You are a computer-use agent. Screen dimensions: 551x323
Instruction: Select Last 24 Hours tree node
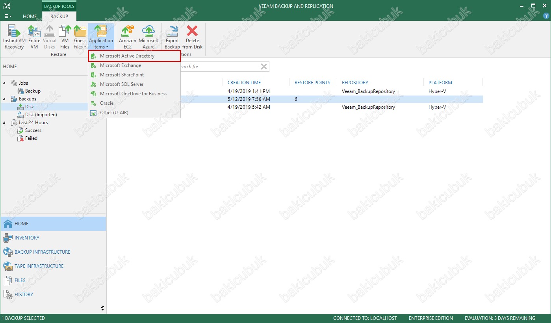coord(33,123)
